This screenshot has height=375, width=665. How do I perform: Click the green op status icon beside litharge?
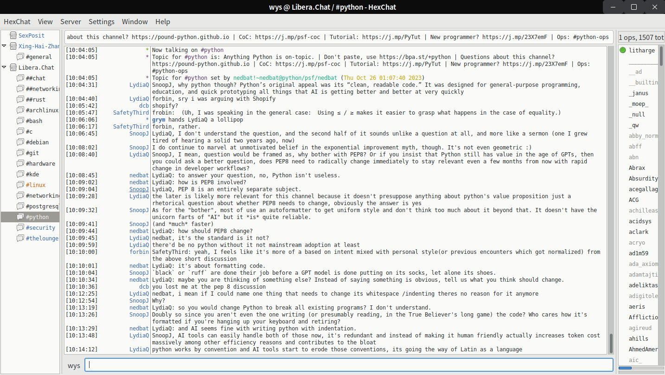(x=623, y=50)
